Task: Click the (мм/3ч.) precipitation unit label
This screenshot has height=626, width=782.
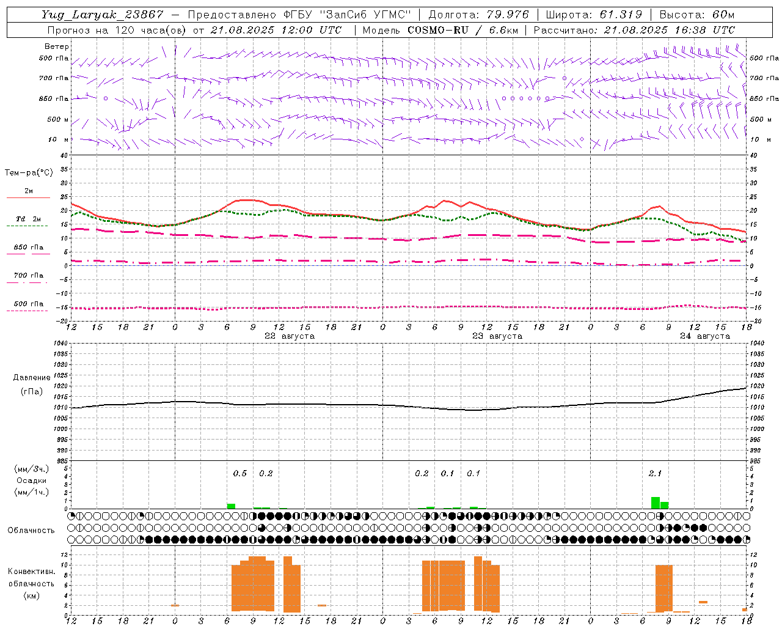Action: 31,469
